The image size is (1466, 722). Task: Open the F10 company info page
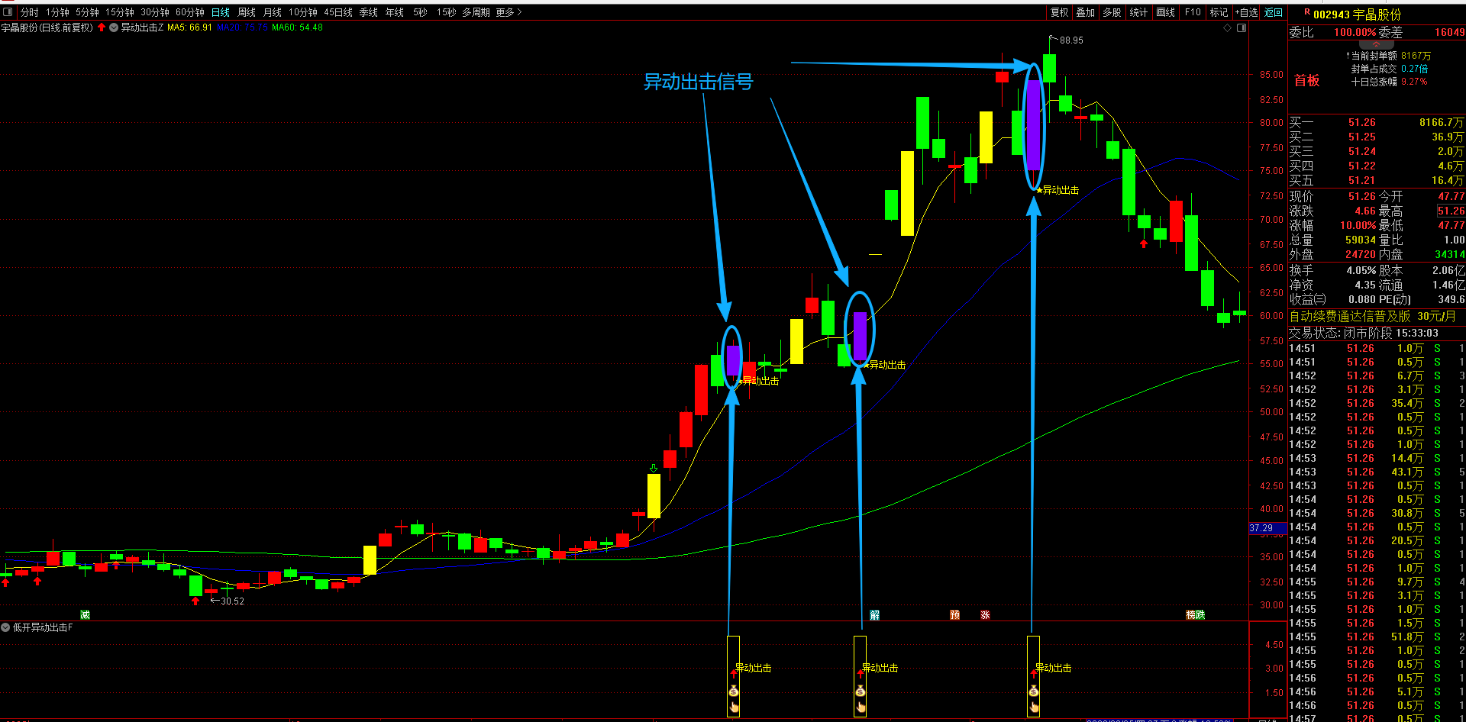pyautogui.click(x=1193, y=12)
